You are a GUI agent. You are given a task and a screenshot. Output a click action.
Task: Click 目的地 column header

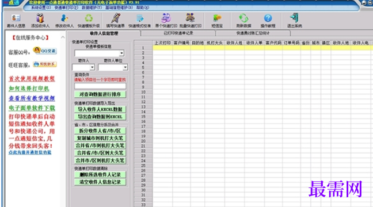[197, 43]
